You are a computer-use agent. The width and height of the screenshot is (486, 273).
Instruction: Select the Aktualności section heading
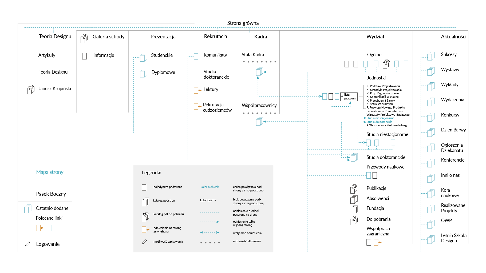453,37
